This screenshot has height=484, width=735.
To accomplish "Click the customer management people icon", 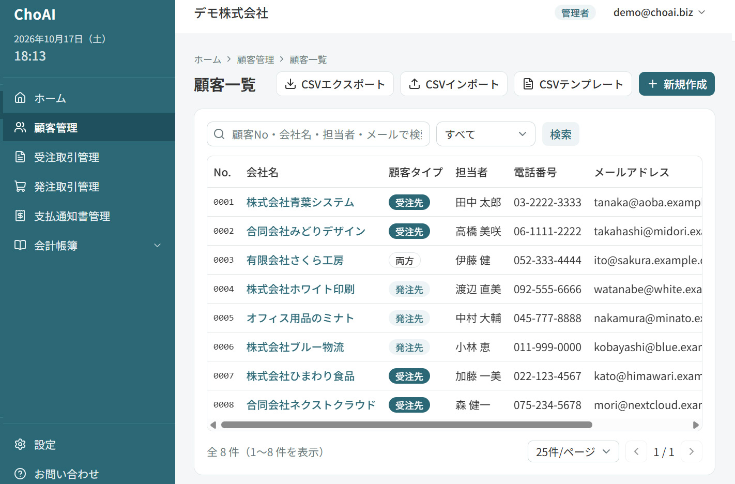I will click(20, 127).
